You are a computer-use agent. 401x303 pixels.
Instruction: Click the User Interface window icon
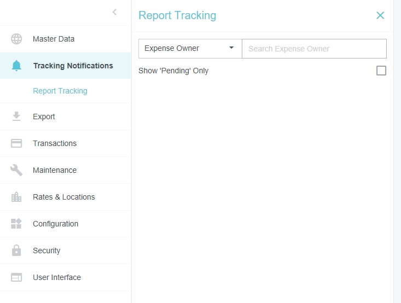(x=16, y=277)
